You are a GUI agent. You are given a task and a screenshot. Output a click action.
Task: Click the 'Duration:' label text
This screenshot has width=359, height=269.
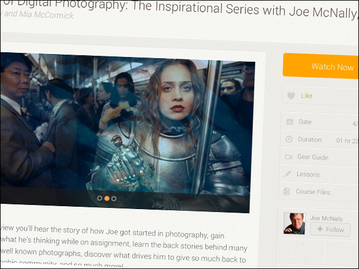(310, 139)
